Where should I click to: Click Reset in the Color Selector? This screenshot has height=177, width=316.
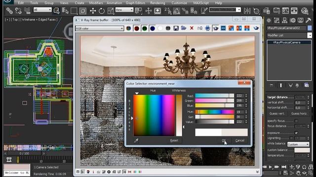point(174,141)
